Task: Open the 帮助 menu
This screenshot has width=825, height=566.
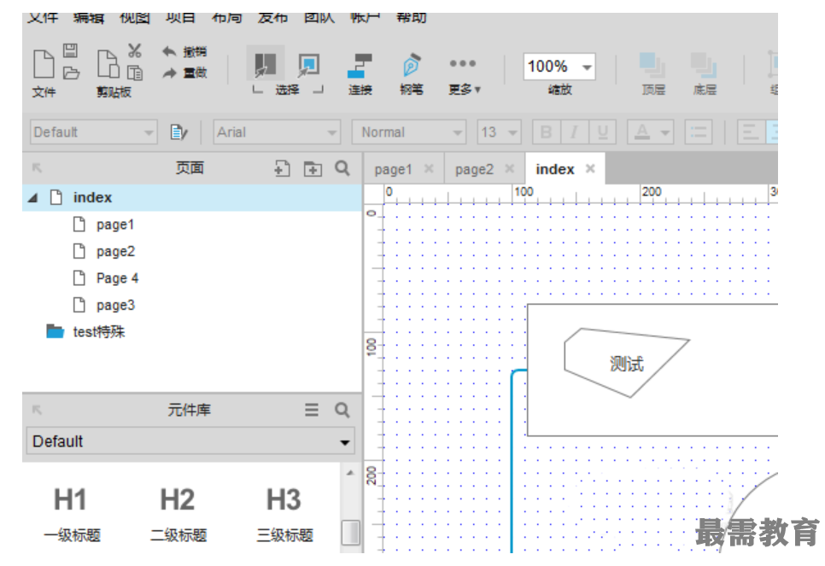Action: point(411,17)
